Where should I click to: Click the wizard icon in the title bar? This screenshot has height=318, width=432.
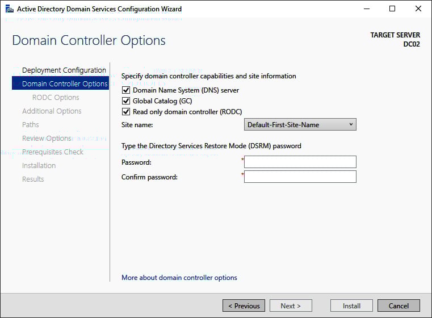point(10,9)
